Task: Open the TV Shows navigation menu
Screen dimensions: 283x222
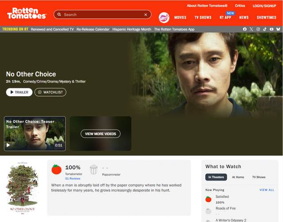Action: (x=203, y=18)
